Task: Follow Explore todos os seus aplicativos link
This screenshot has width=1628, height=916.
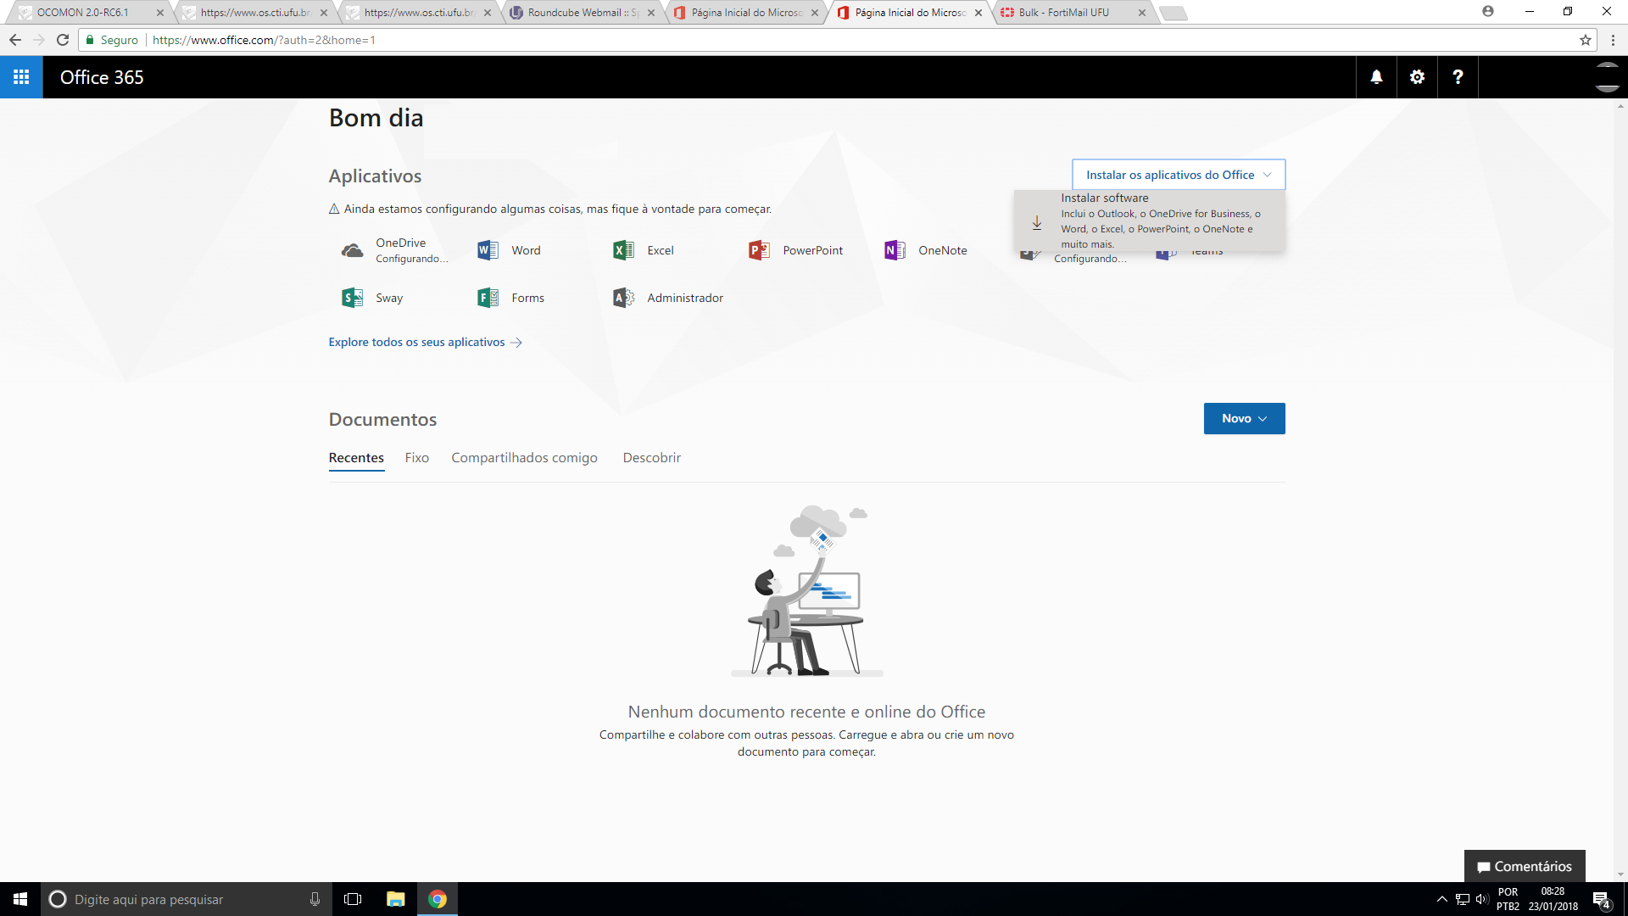Action: (425, 342)
